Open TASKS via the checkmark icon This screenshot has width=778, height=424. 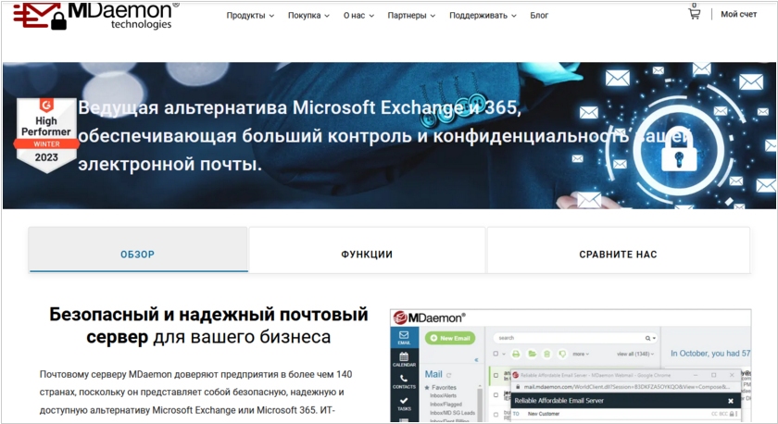pyautogui.click(x=404, y=404)
